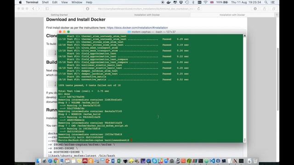Open Safari from the Dock
The height and width of the screenshot is (165, 294).
pyautogui.click(x=50, y=161)
